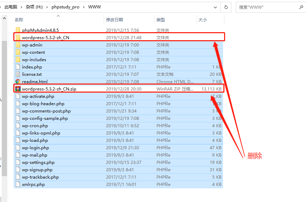Sort files by 类型 column
Image resolution: width=306 pixels, height=202 pixels.
click(161, 20)
